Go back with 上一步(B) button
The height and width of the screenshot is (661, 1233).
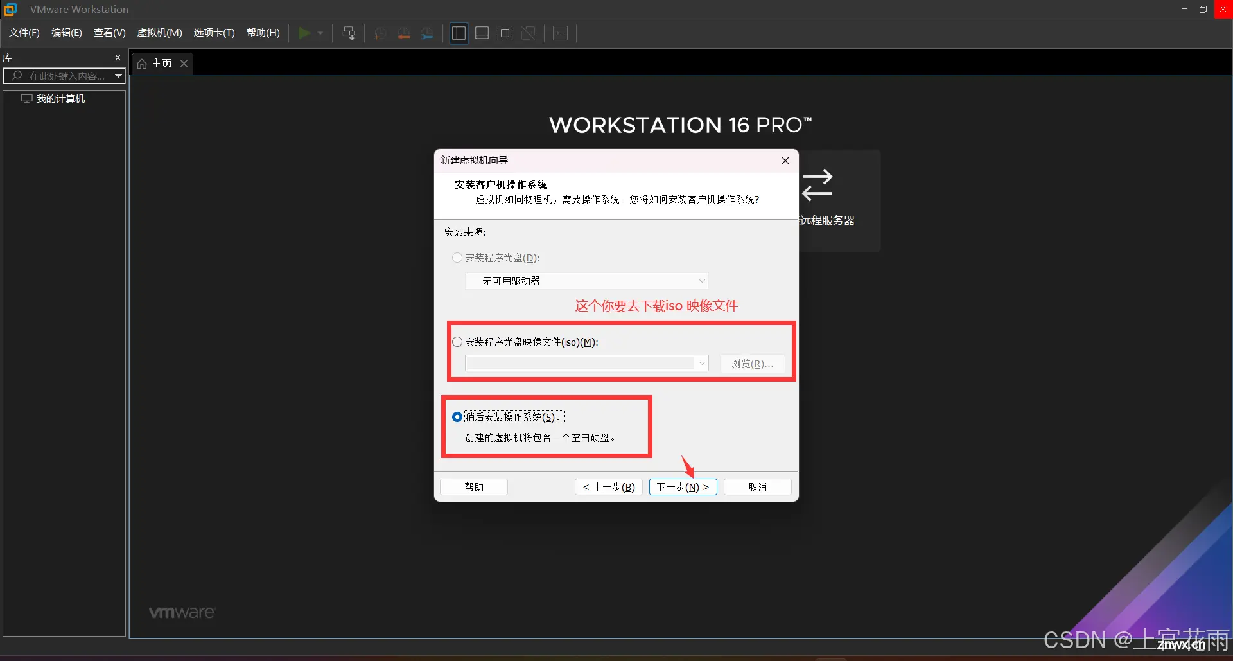pos(609,487)
